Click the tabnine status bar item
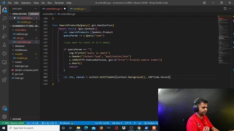Viewport: 234px width, 131px height. click(x=66, y=123)
